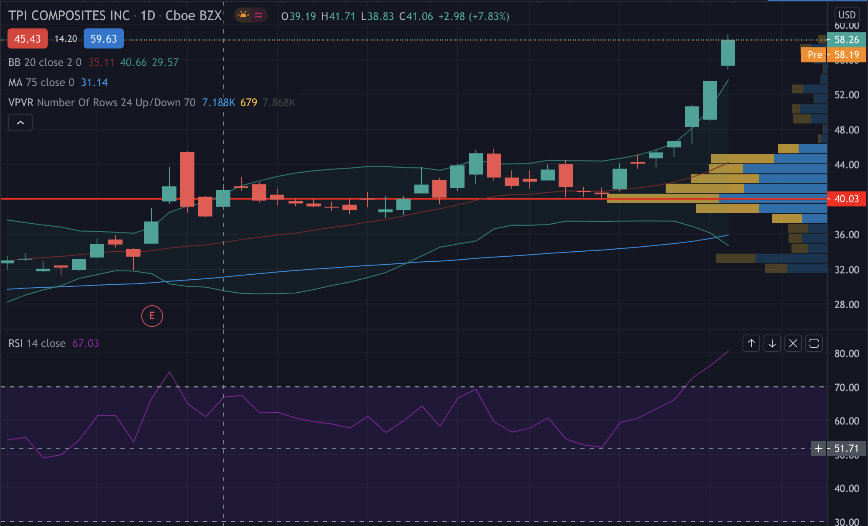Maximize the RSI pane
This screenshot has width=868, height=526.
[x=814, y=344]
